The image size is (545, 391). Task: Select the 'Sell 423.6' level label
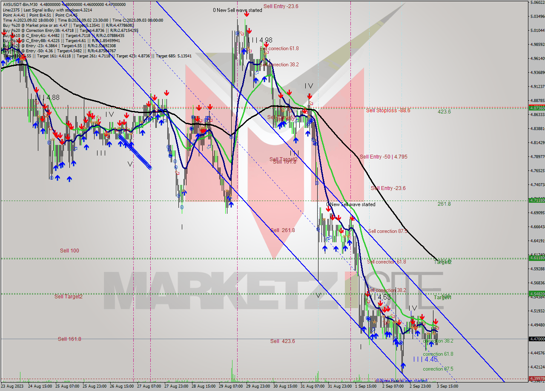pos(282,341)
